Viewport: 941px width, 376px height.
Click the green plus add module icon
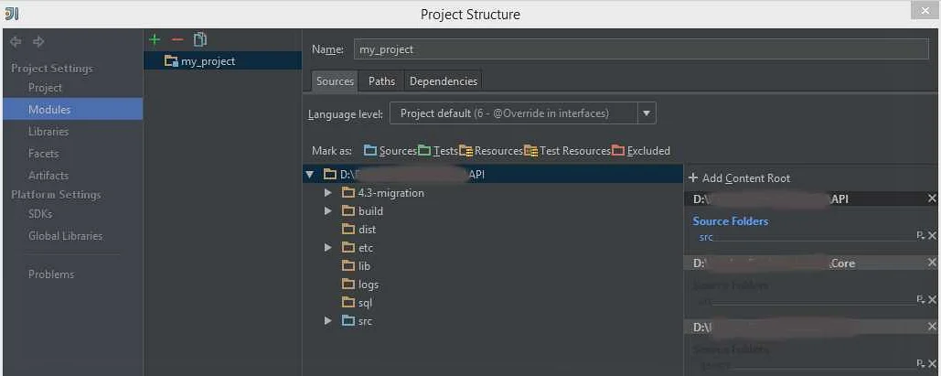[155, 39]
